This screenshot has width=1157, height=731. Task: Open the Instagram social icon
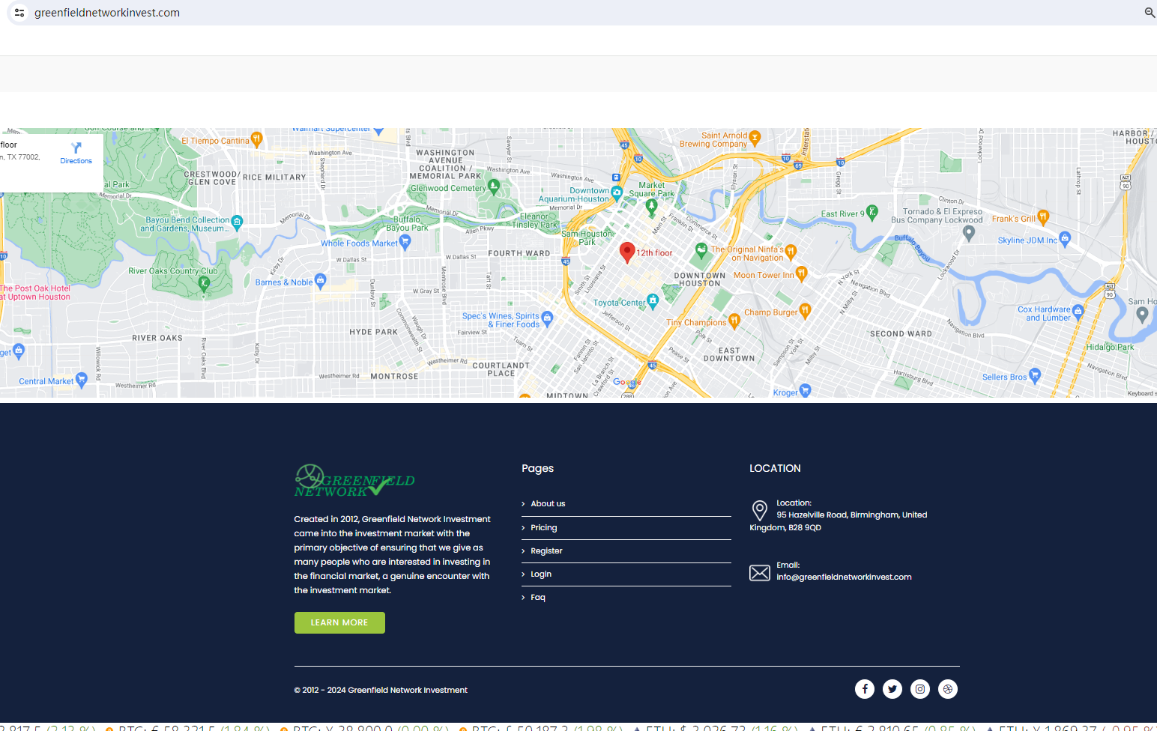pos(920,689)
